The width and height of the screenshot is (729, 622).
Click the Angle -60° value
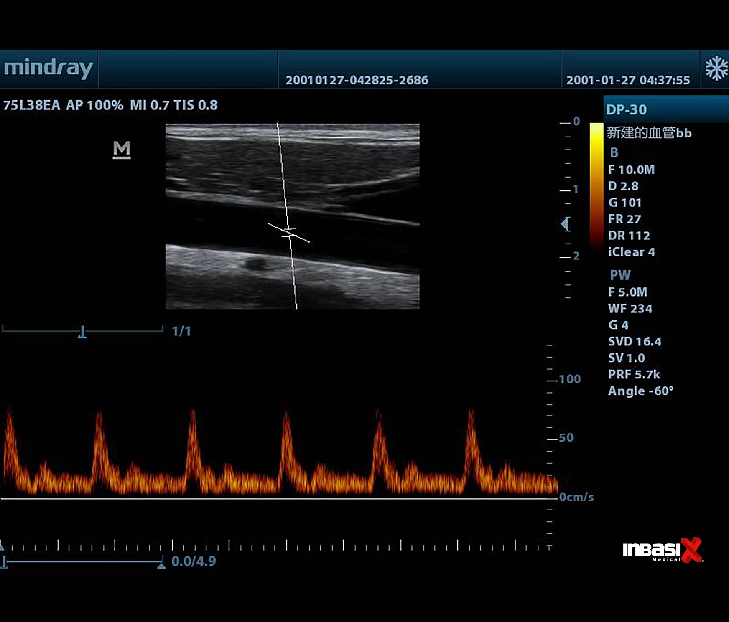coord(640,391)
